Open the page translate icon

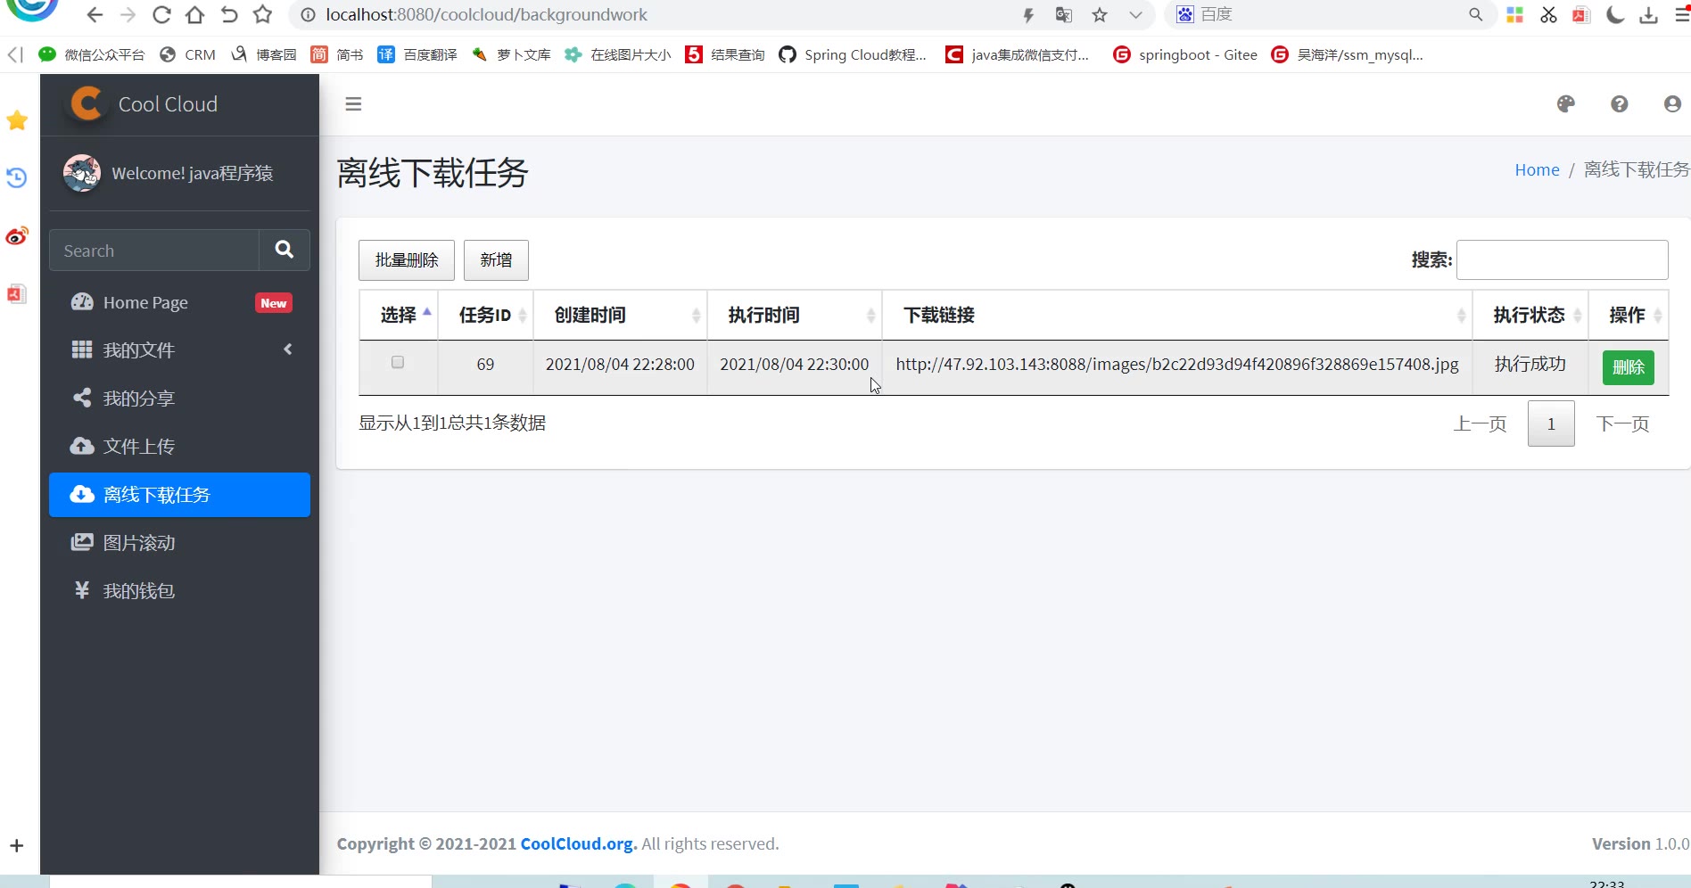(1063, 15)
